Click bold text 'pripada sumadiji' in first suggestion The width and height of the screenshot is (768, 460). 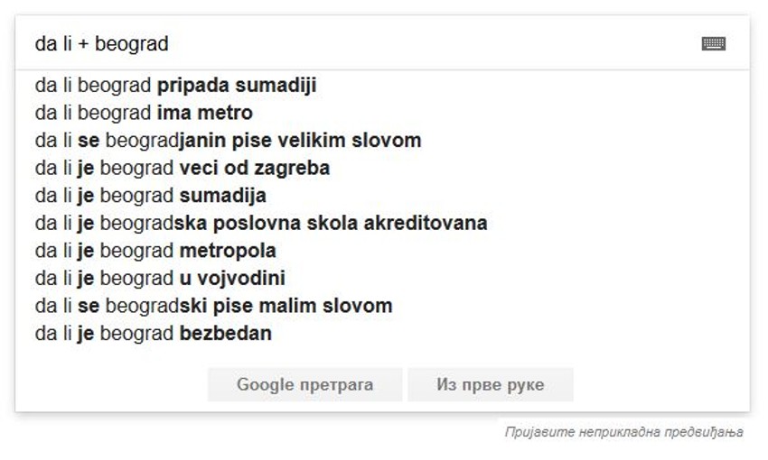click(237, 86)
